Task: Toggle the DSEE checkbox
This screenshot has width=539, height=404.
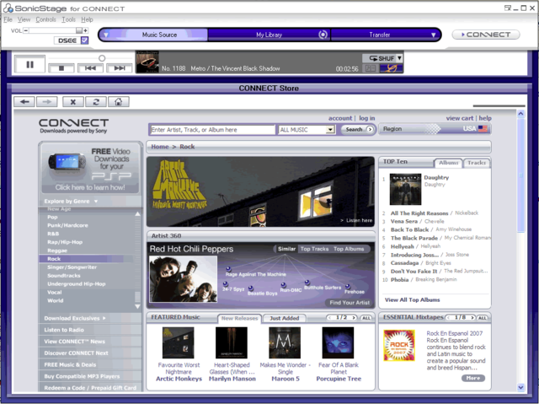Action: (x=84, y=40)
